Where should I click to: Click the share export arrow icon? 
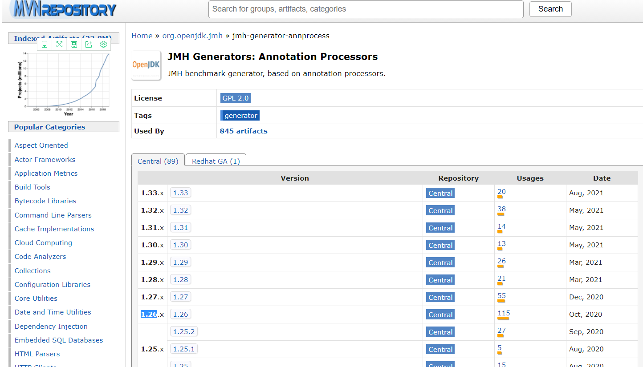(89, 44)
